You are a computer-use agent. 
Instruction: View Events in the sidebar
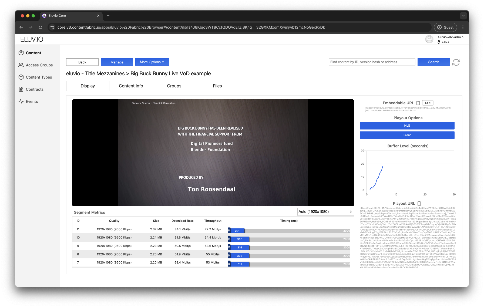click(28, 102)
